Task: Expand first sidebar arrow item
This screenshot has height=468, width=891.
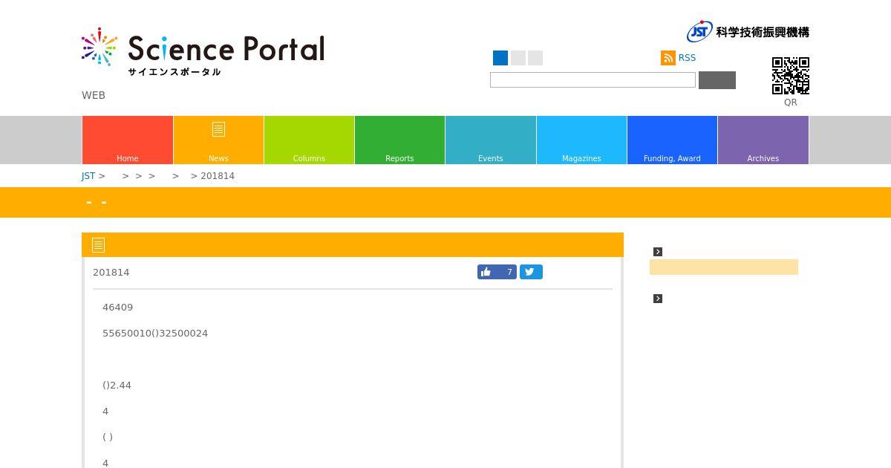Action: (x=658, y=252)
